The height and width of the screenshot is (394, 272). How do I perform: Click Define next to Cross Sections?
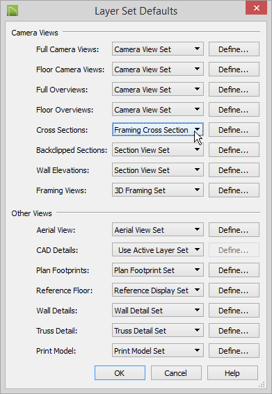tap(234, 130)
